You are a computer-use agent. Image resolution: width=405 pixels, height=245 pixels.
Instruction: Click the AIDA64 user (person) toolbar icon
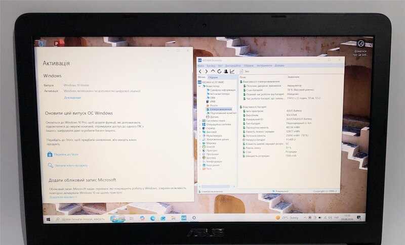[226, 71]
